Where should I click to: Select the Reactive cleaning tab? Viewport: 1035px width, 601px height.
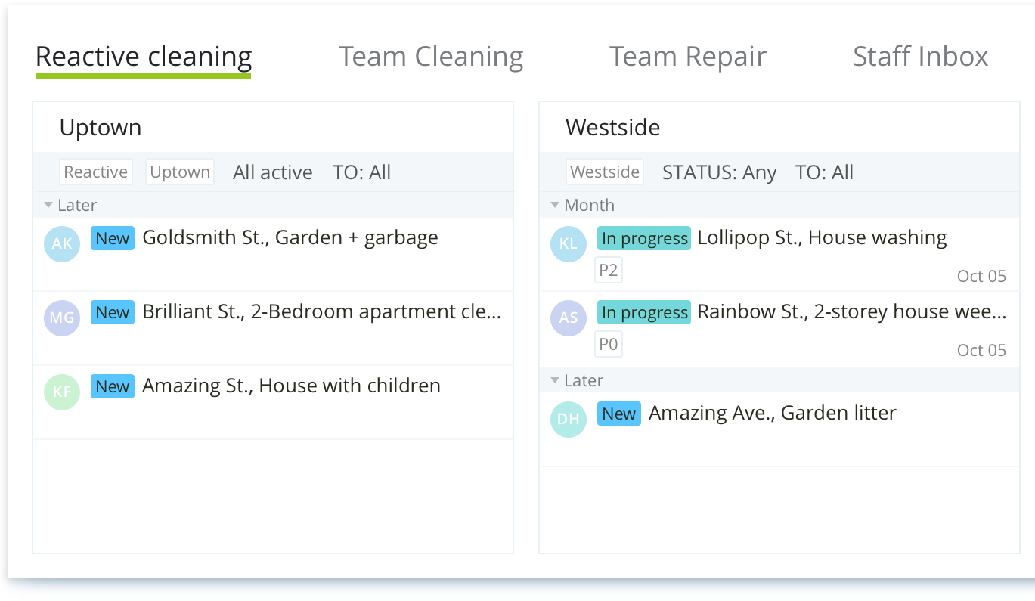pyautogui.click(x=144, y=57)
